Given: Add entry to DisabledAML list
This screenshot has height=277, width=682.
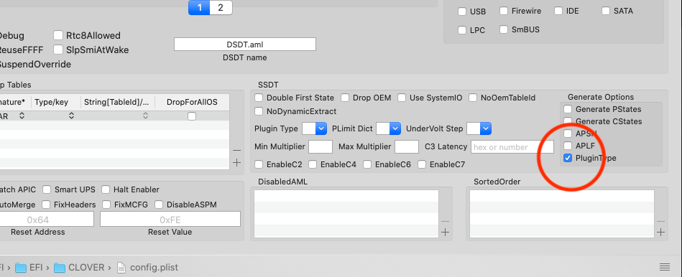Looking at the screenshot, I should tap(445, 233).
